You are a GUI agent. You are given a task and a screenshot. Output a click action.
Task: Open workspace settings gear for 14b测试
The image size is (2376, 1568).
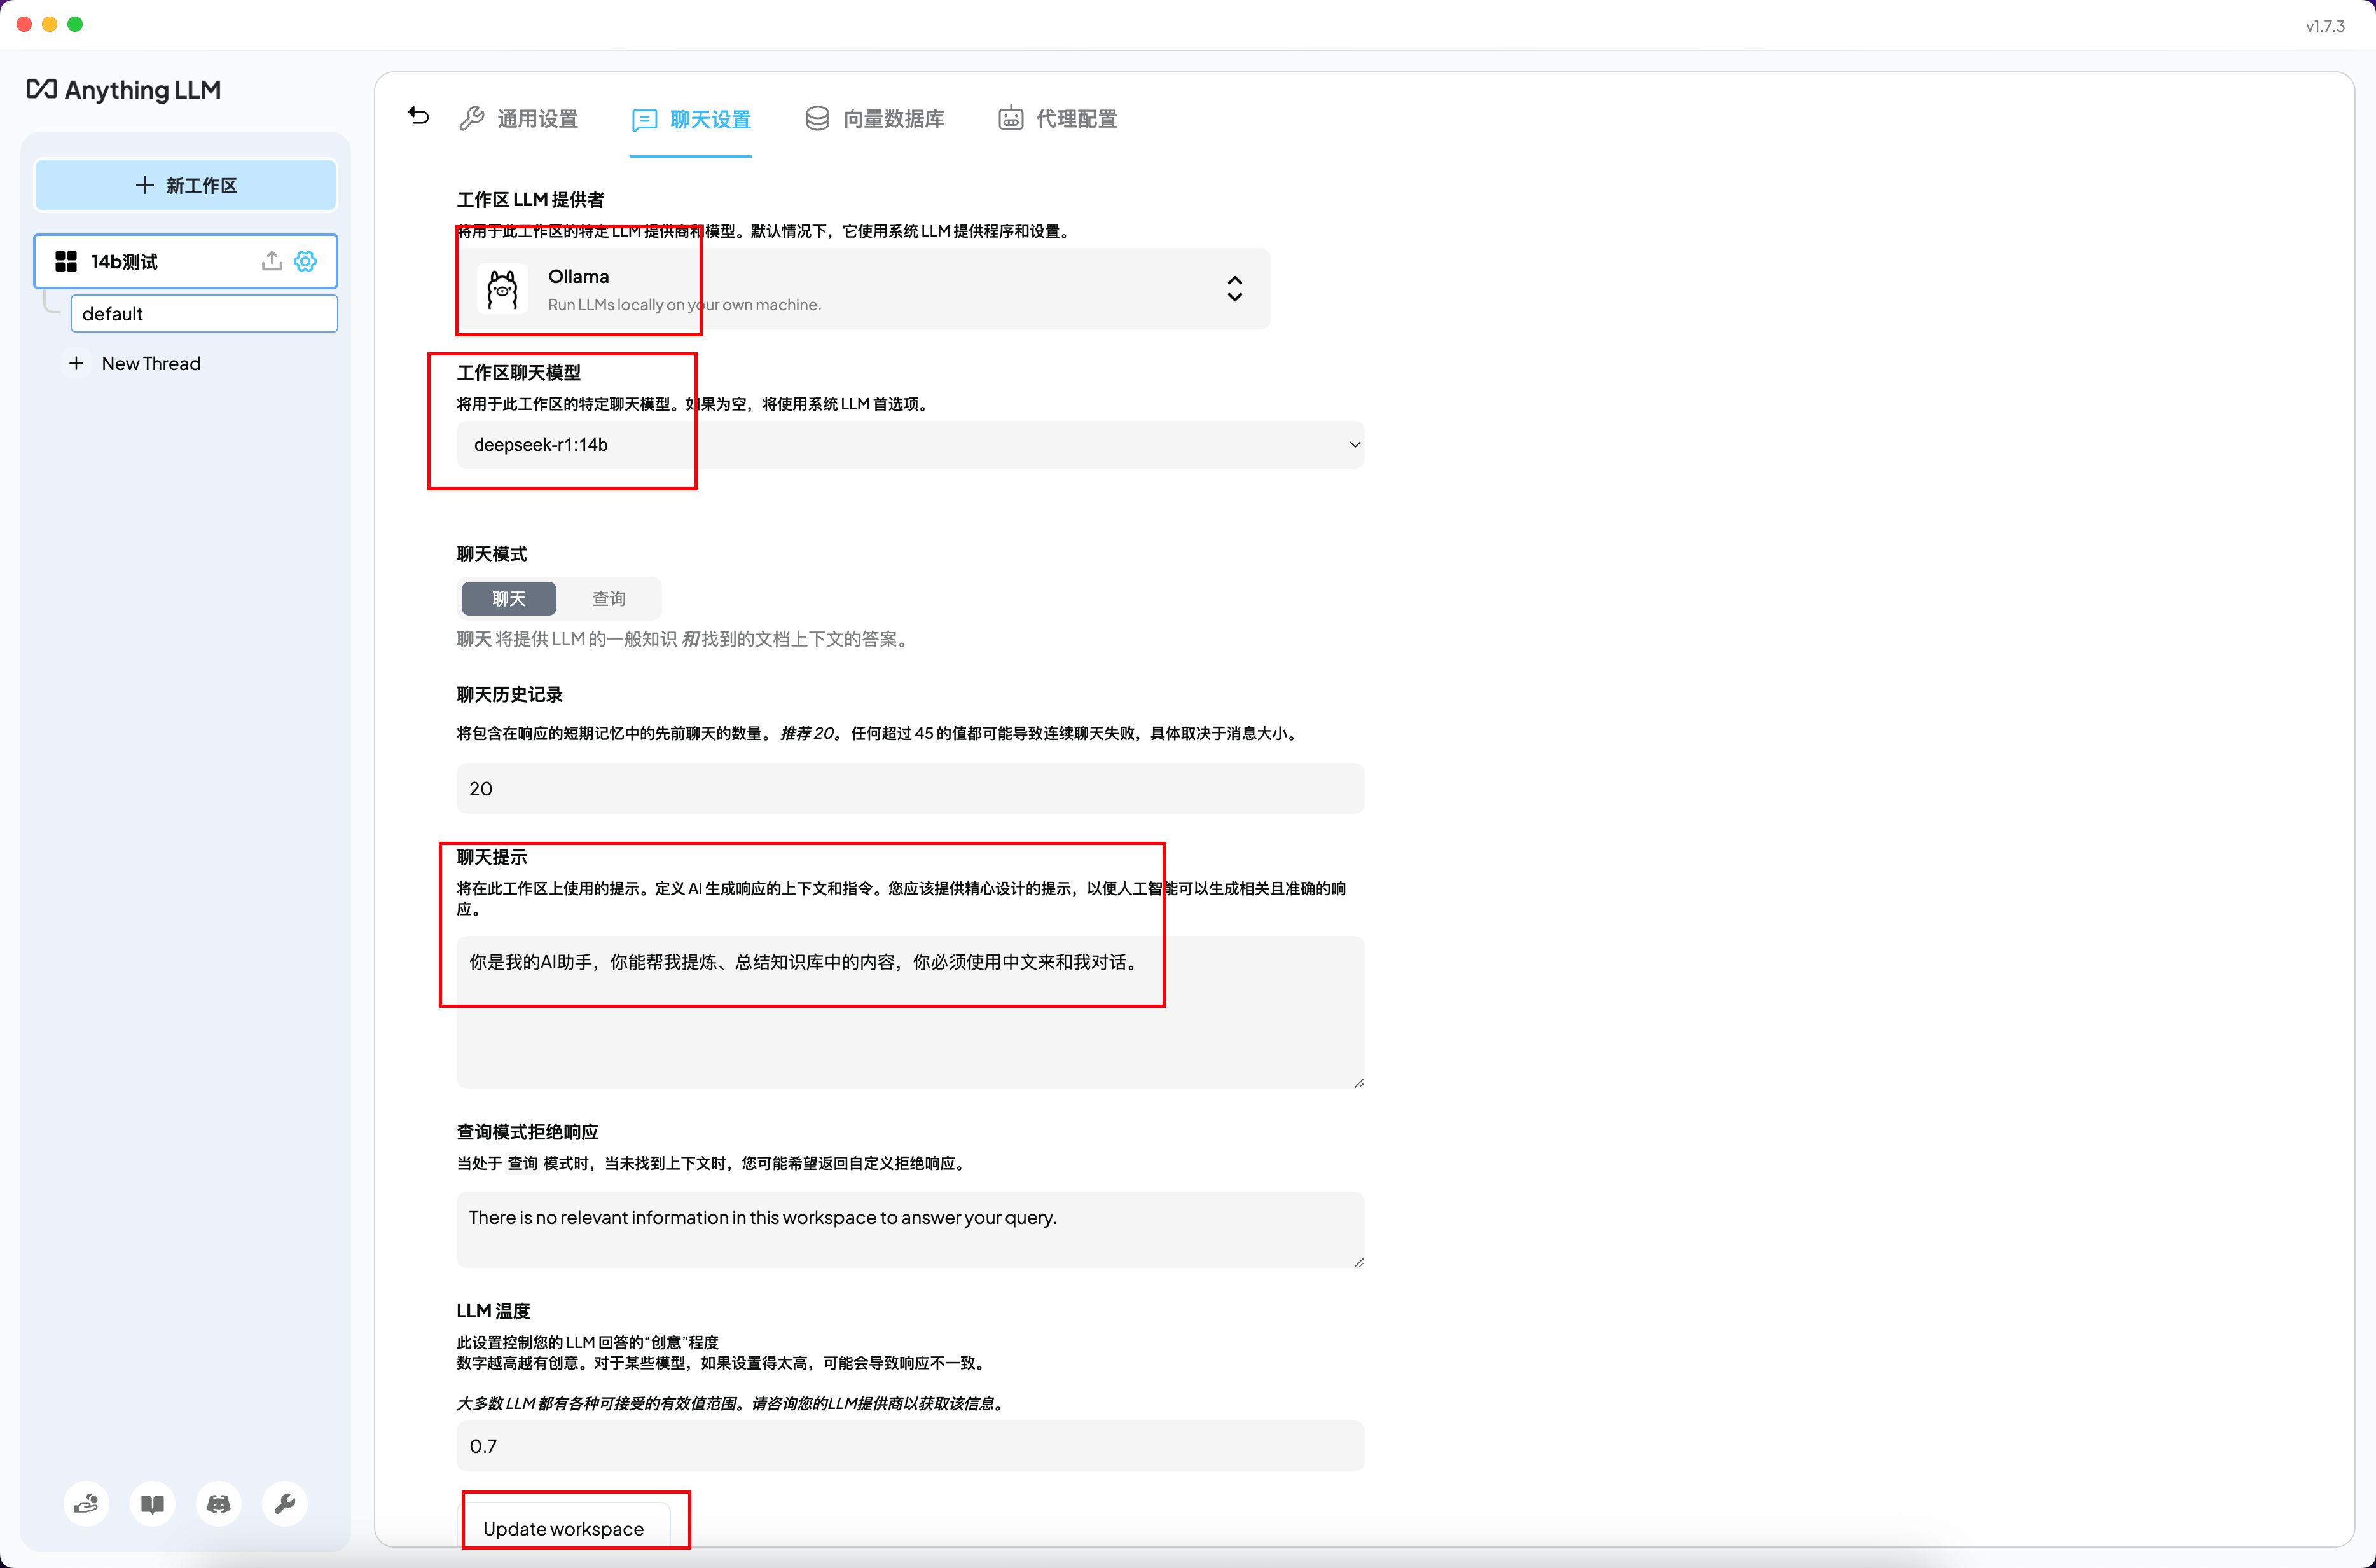tap(306, 261)
